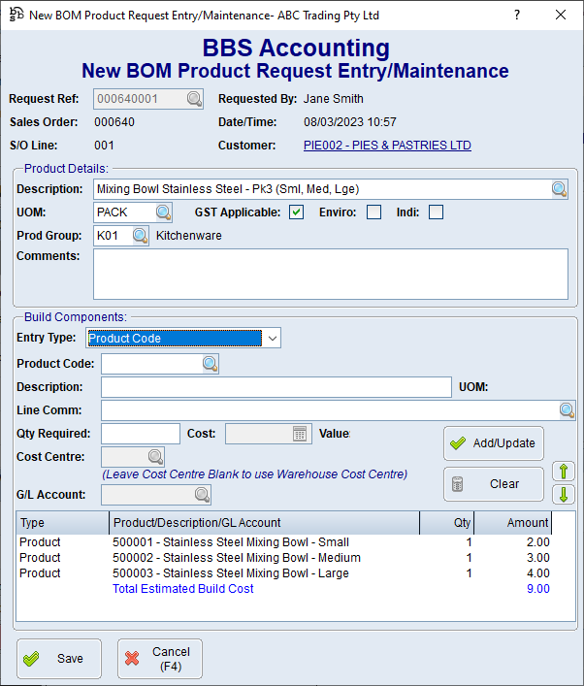The height and width of the screenshot is (686, 584).
Task: Click the G/L Account search icon
Action: click(x=202, y=495)
